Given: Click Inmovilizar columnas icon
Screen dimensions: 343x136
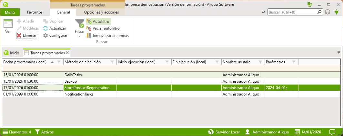Looking at the screenshot, I should 89,36.
